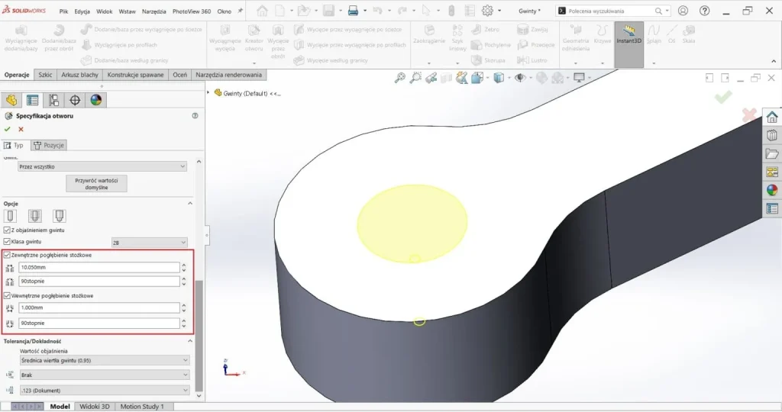Open the Motion Study 1 tab
Image resolution: width=782 pixels, height=412 pixels.
click(141, 407)
